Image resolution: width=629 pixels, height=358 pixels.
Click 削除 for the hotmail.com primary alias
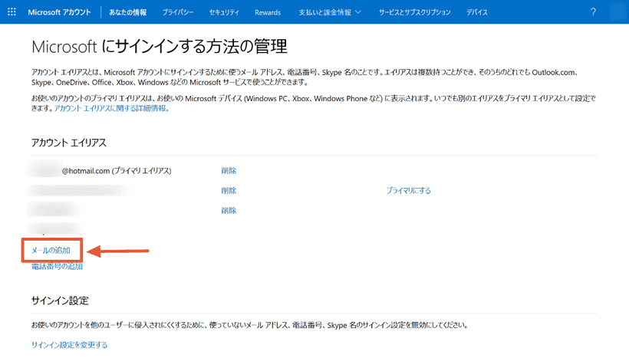(x=229, y=171)
